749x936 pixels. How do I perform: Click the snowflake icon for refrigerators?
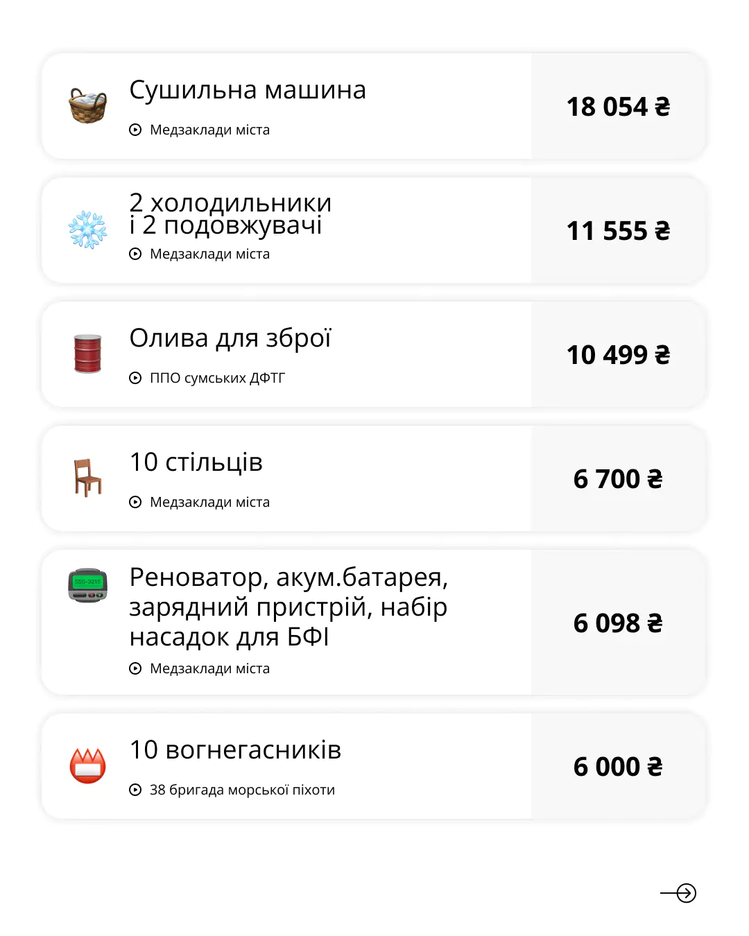(x=88, y=230)
